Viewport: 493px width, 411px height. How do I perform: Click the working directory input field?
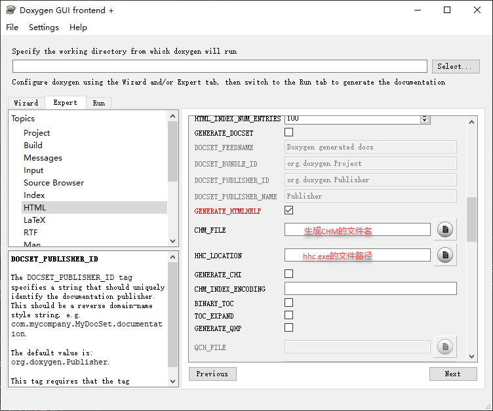tap(220, 66)
